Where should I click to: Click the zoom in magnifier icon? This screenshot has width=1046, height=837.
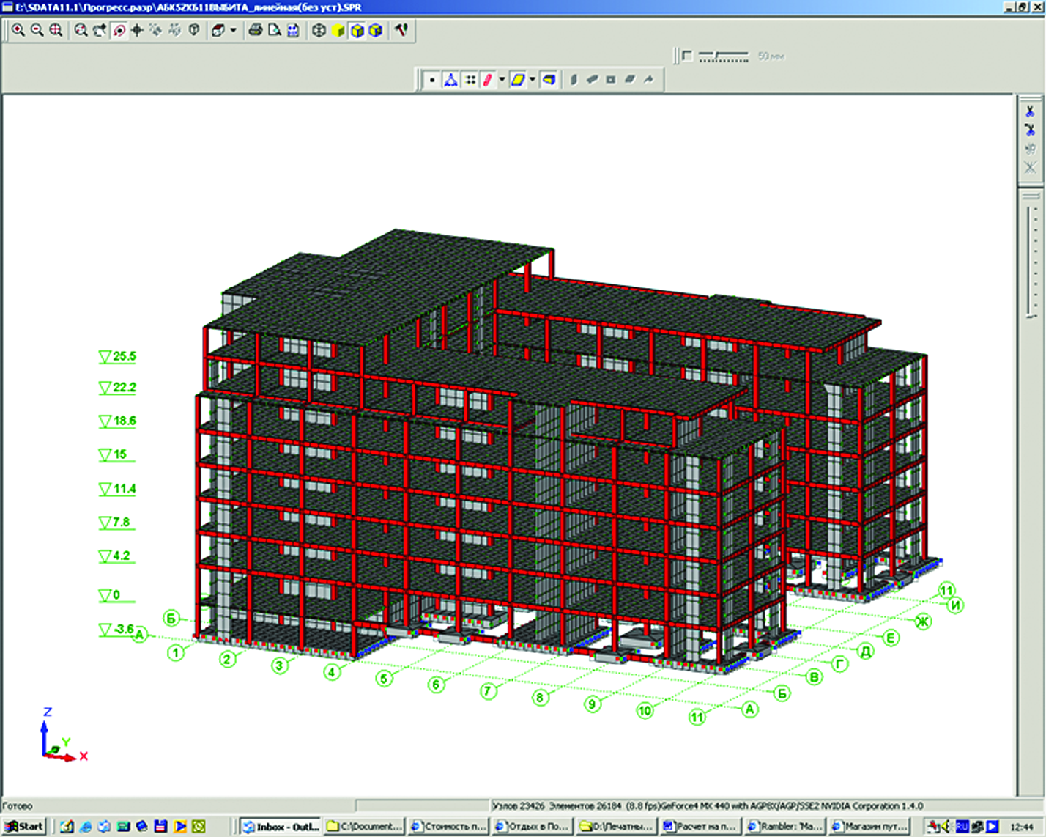[18, 31]
